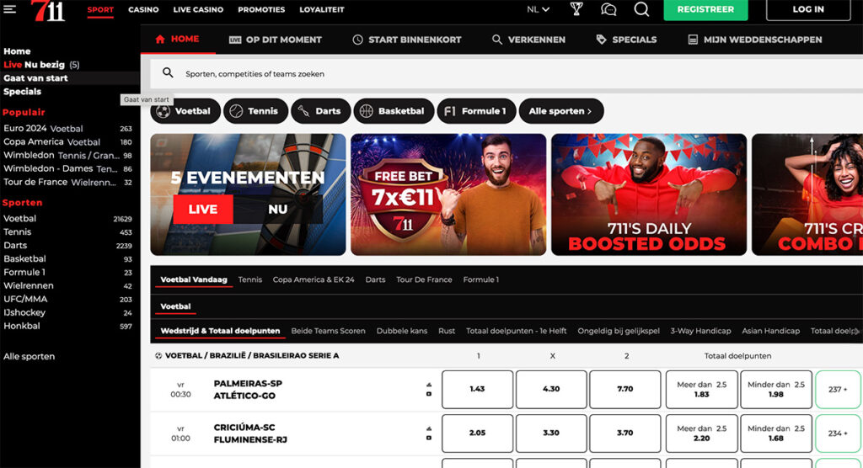
Task: Expand 237+ more markets for Palmeiras match
Action: (838, 390)
